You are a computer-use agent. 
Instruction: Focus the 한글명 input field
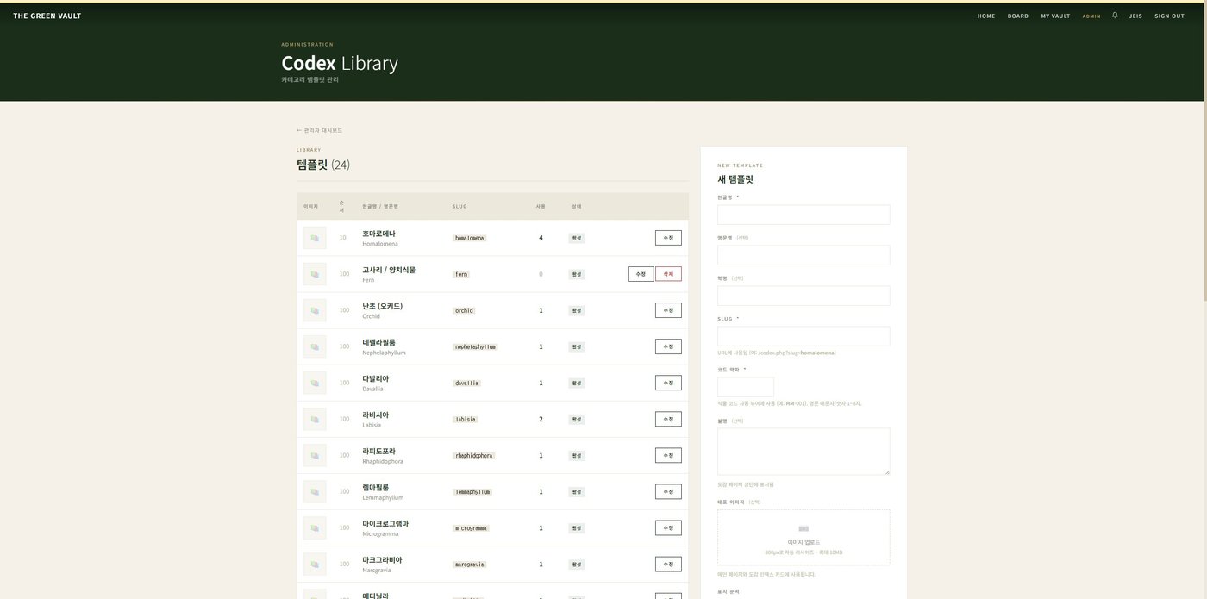804,215
